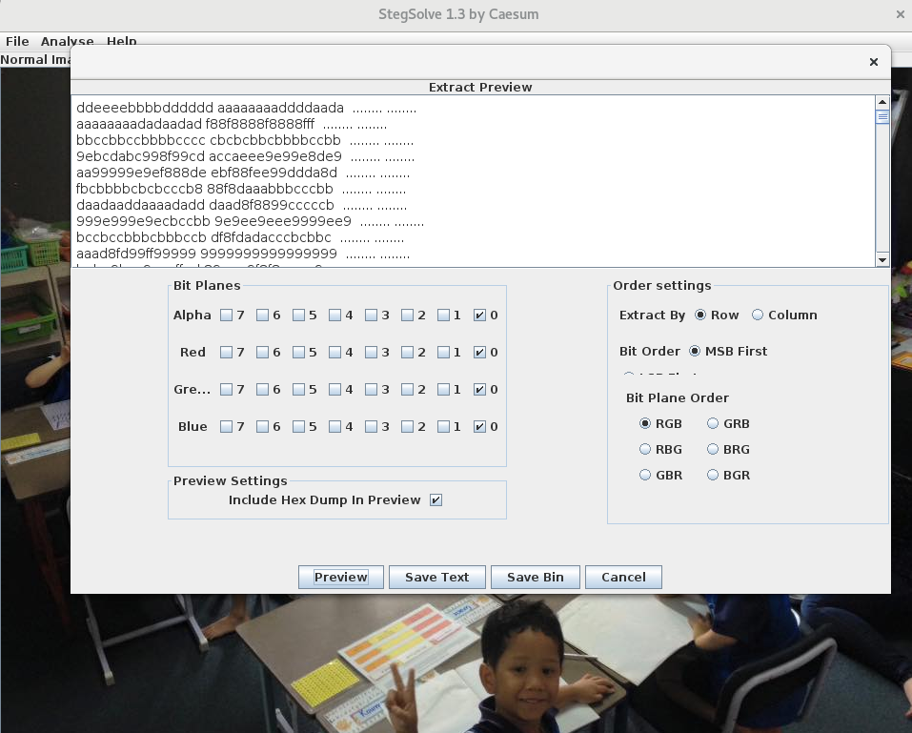The image size is (912, 733).
Task: Enable Red bit plane 5
Action: tap(298, 353)
